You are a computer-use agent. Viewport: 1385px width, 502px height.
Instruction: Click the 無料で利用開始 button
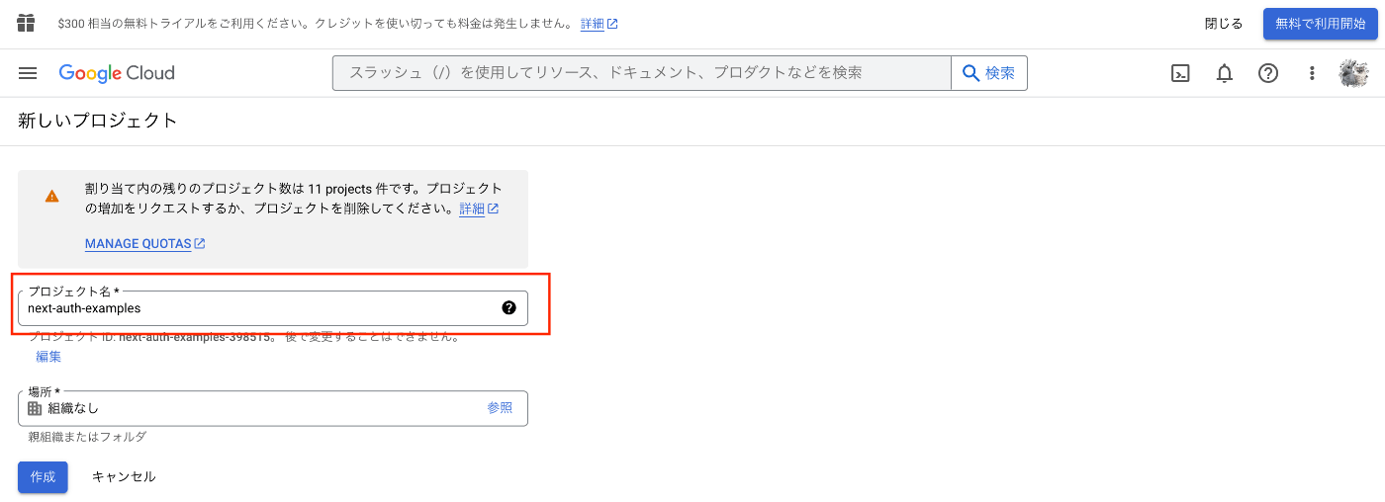(1320, 24)
